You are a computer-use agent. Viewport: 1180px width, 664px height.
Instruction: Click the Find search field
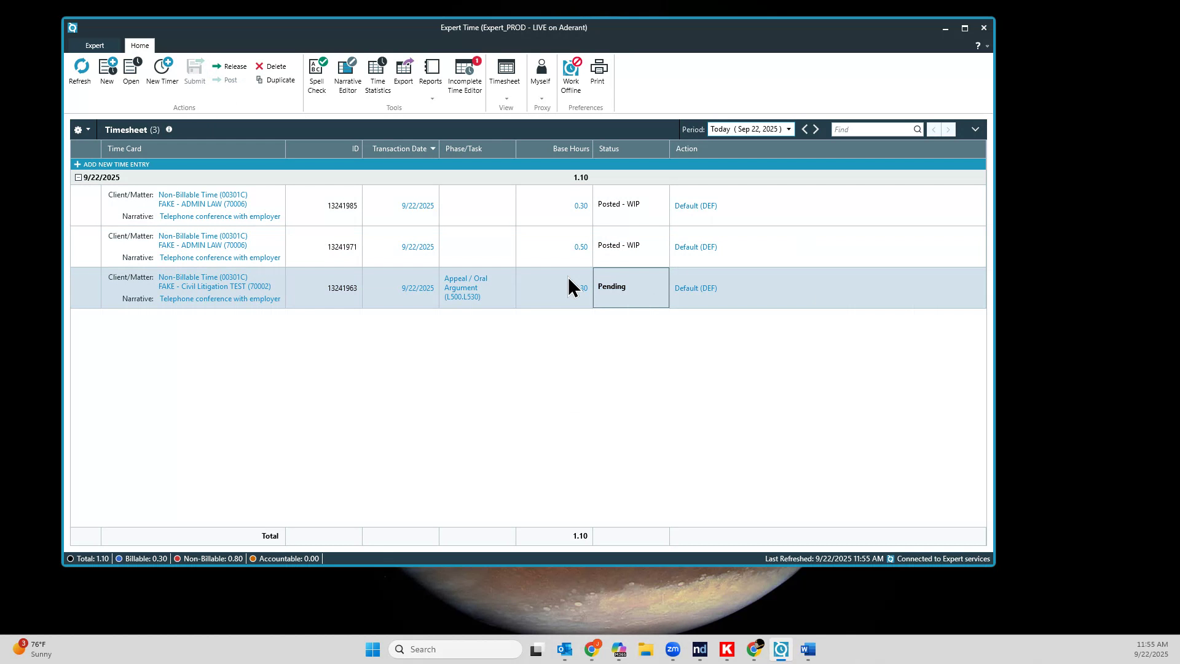pos(873,129)
